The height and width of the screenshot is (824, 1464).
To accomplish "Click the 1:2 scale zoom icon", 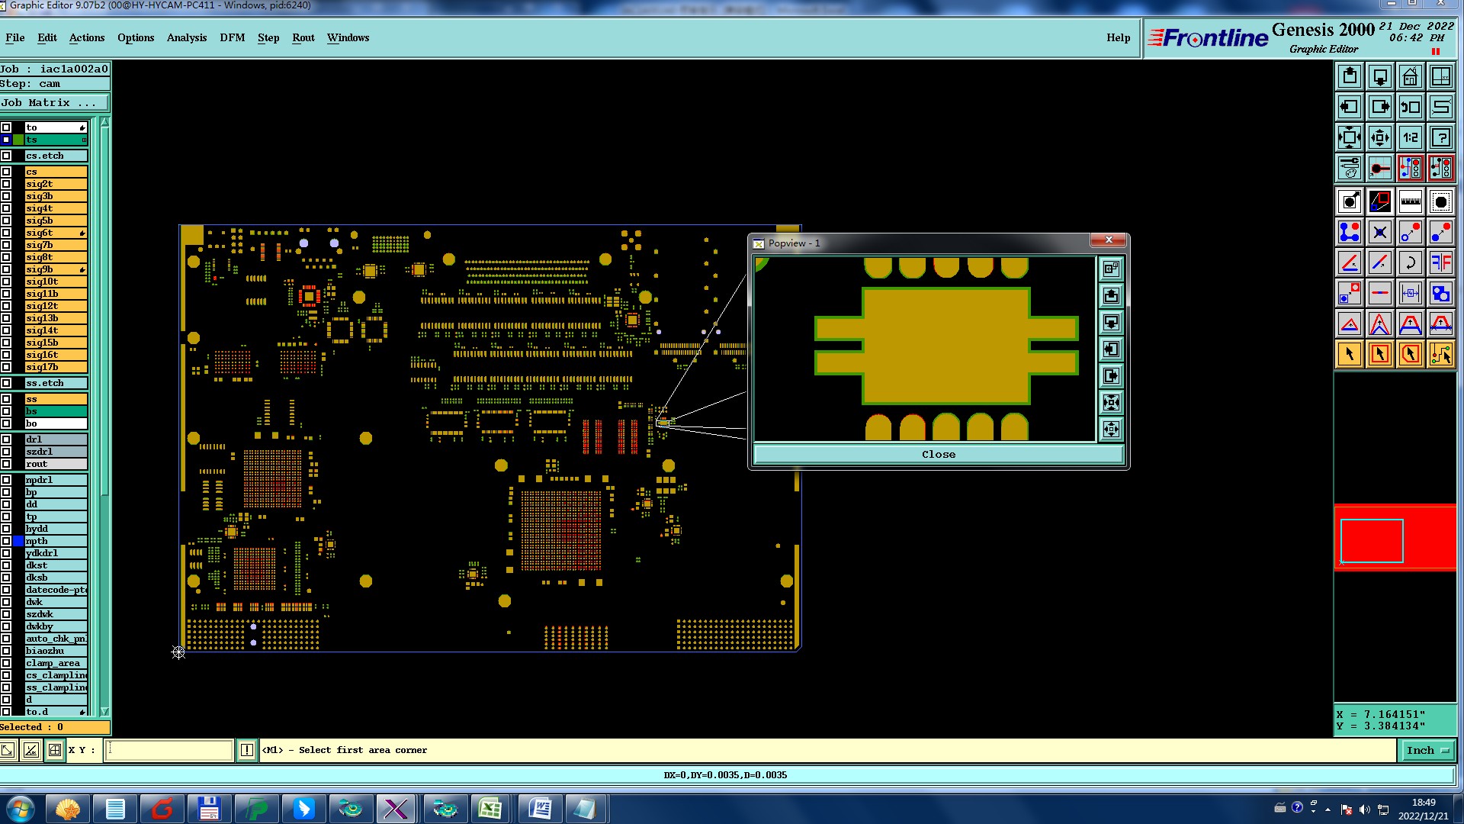I will (x=1411, y=137).
